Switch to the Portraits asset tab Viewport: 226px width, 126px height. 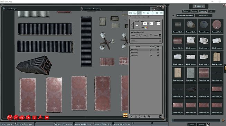(194, 11)
